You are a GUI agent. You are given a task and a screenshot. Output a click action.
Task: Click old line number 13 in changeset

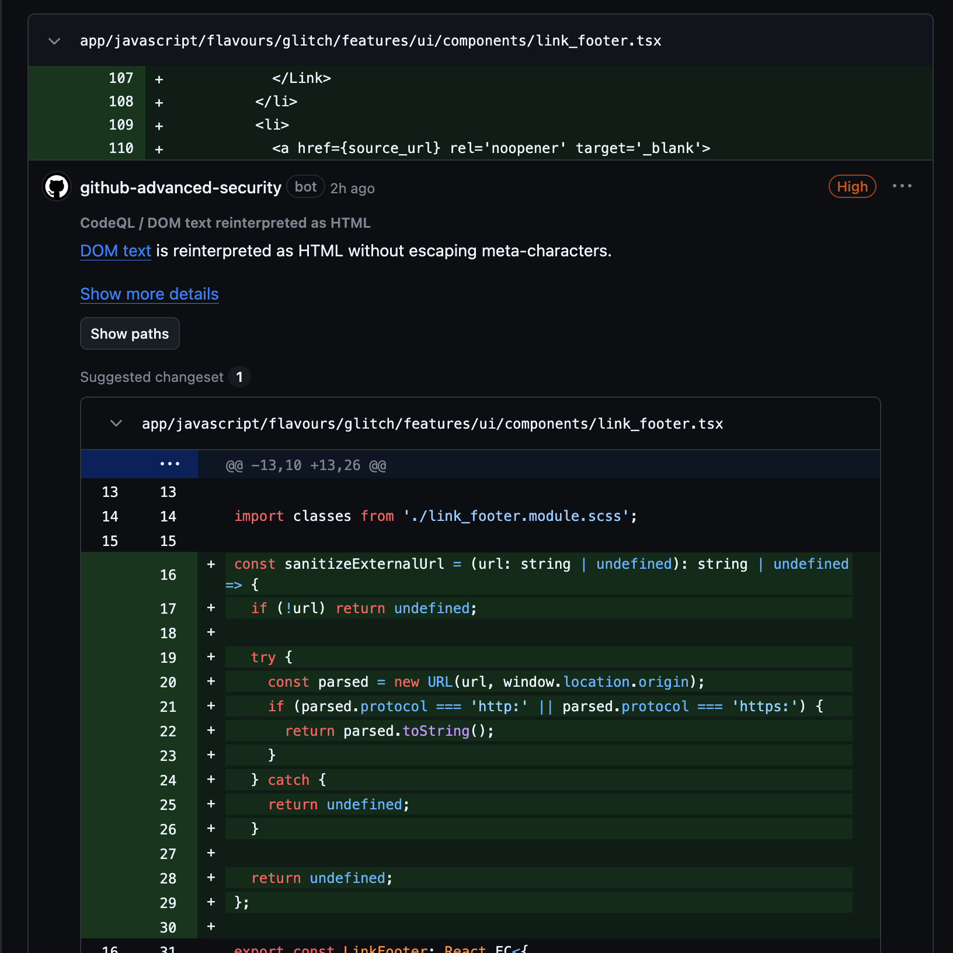[110, 492]
